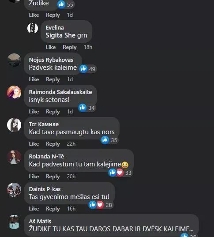Image resolution: width=214 pixels, height=237 pixels.
Task: Like Raimonda Sakalauskaite's comment
Action: click(34, 112)
